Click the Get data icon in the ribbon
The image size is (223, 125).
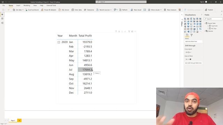pyautogui.click(x=14, y=10)
